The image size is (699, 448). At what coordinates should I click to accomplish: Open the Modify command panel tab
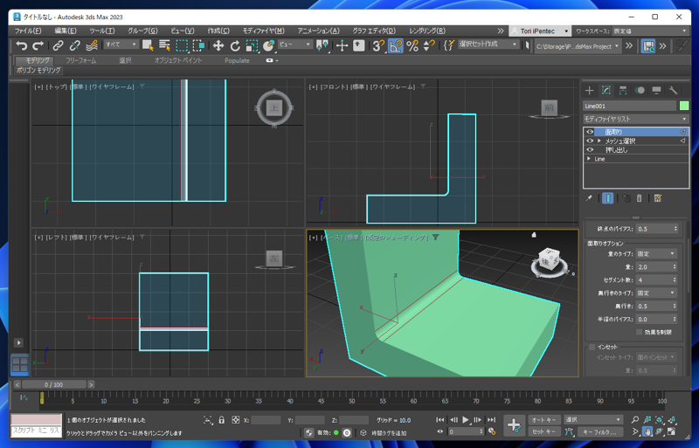[606, 91]
